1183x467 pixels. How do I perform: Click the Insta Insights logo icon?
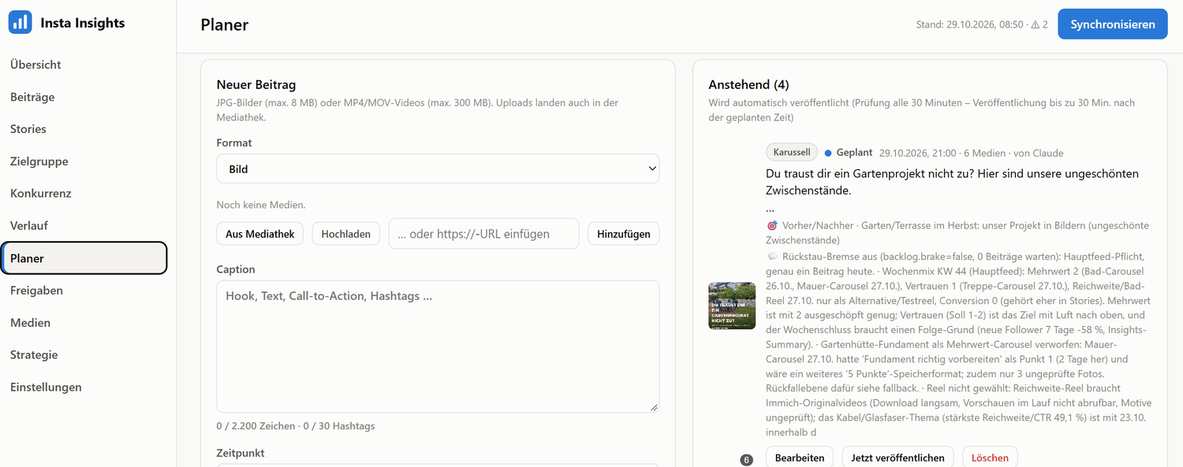click(21, 23)
